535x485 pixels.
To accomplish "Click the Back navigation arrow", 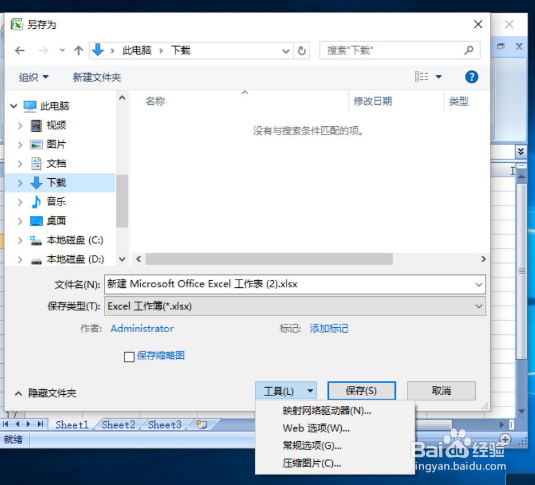I will coord(19,50).
